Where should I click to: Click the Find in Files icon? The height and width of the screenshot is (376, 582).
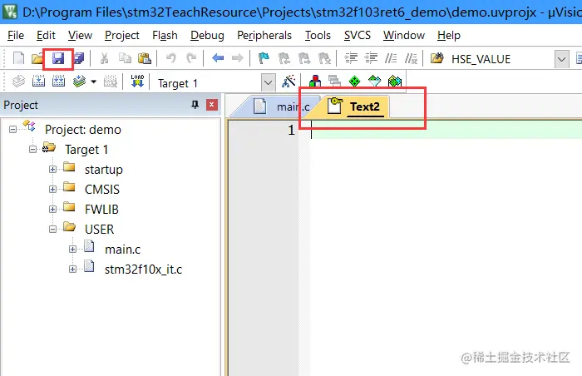click(436, 58)
